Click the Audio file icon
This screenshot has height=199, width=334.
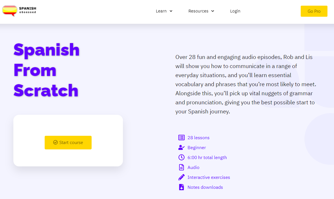182,167
